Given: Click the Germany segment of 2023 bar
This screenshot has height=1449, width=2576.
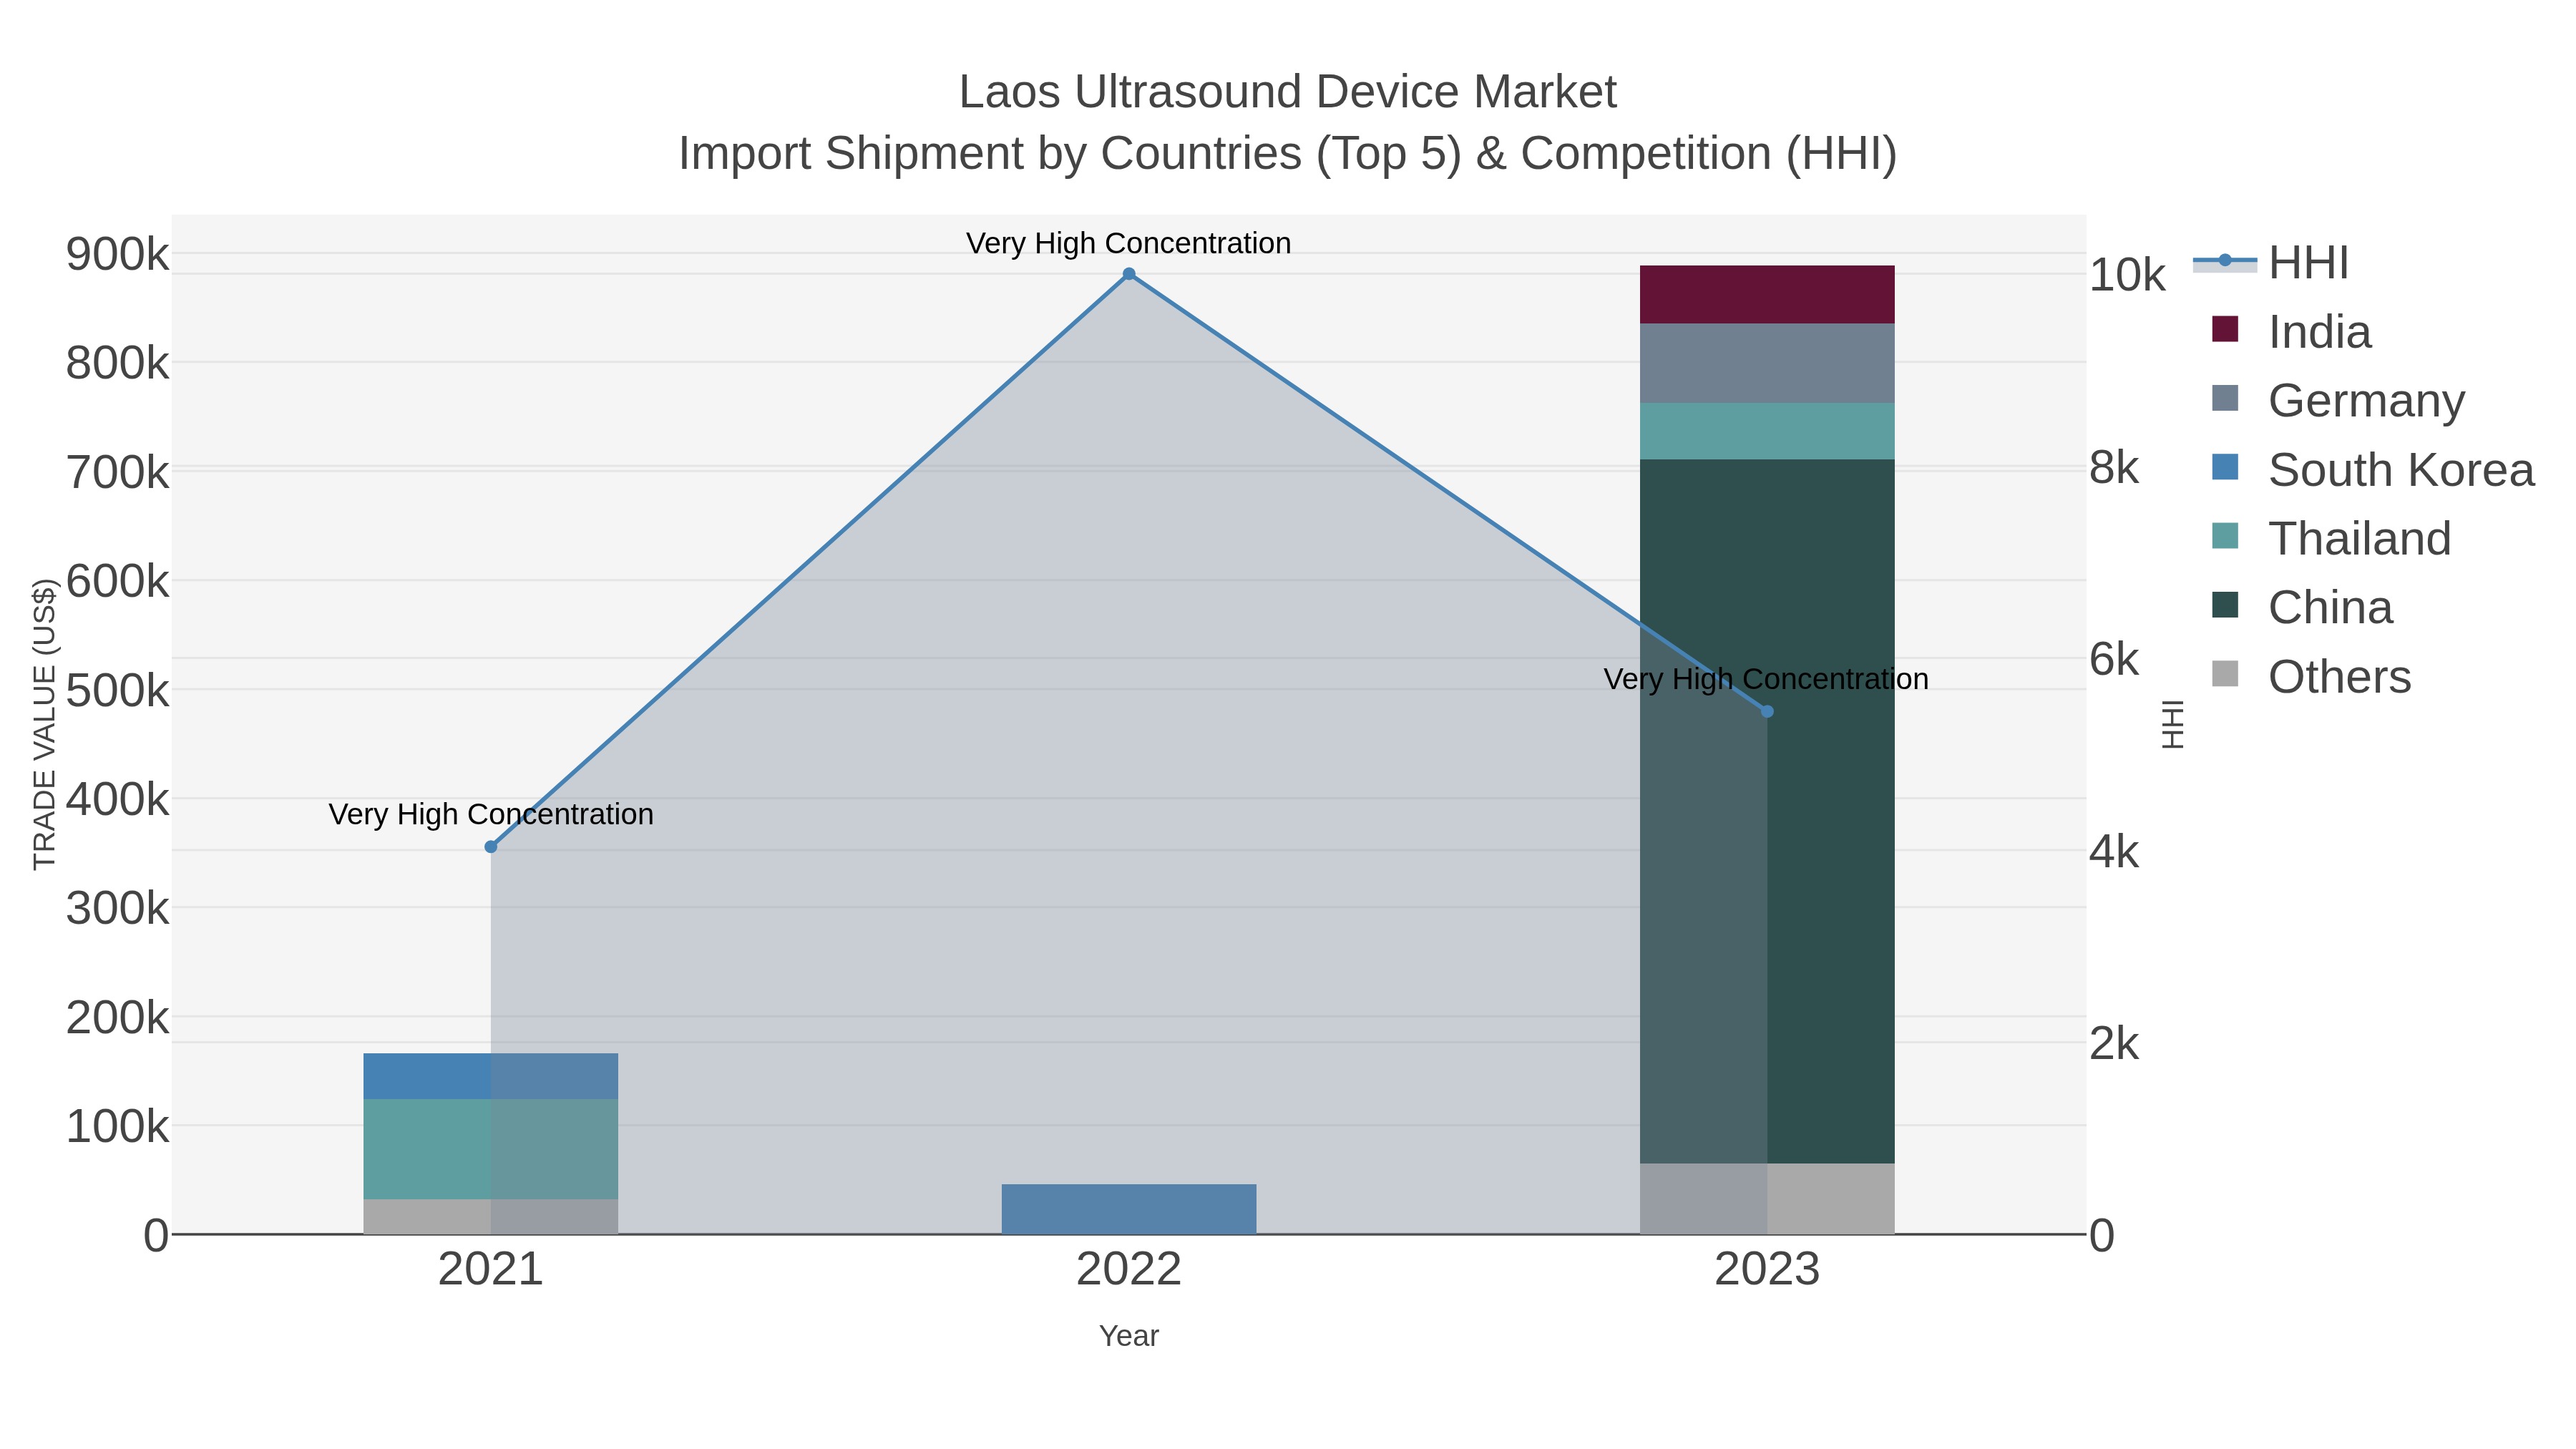Looking at the screenshot, I should coord(1767,364).
